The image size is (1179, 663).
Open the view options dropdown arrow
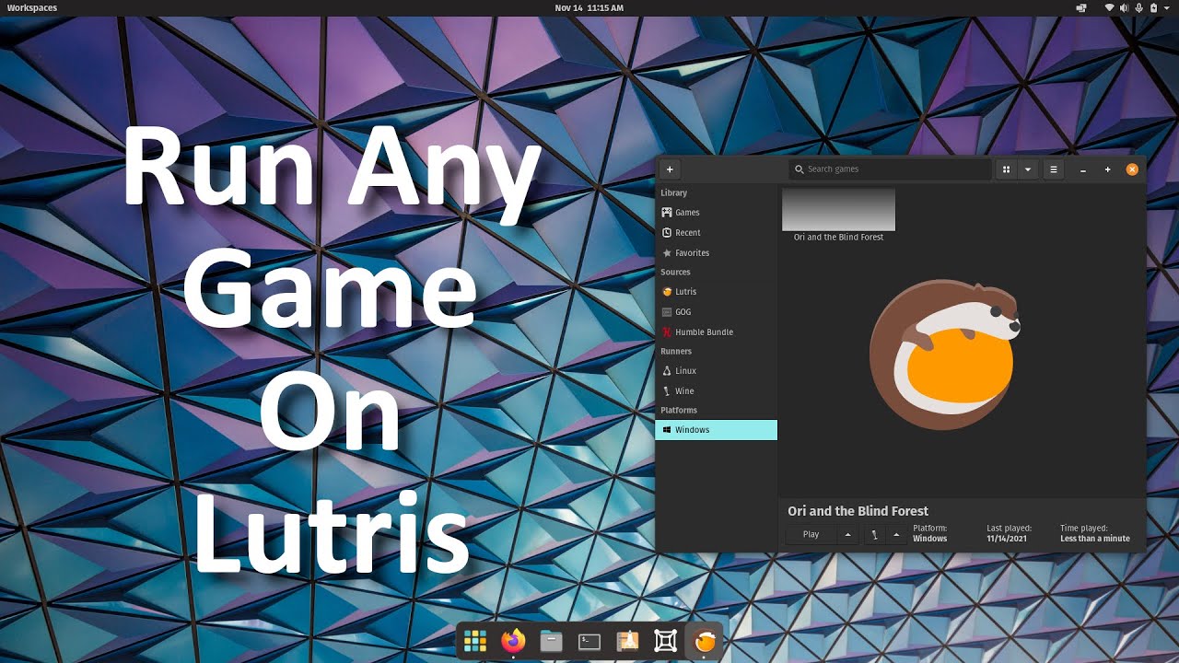[1027, 169]
